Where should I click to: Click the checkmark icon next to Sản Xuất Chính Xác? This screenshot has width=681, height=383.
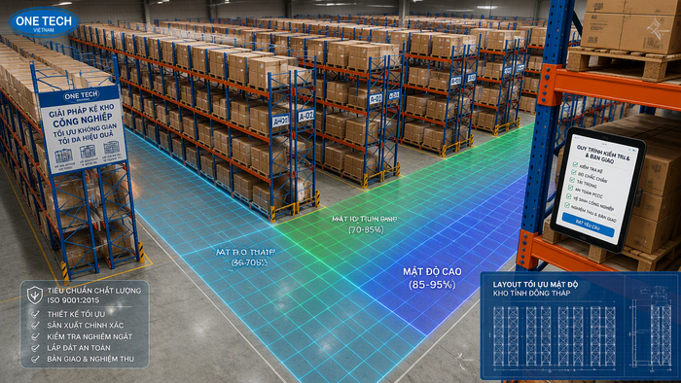click(x=35, y=325)
